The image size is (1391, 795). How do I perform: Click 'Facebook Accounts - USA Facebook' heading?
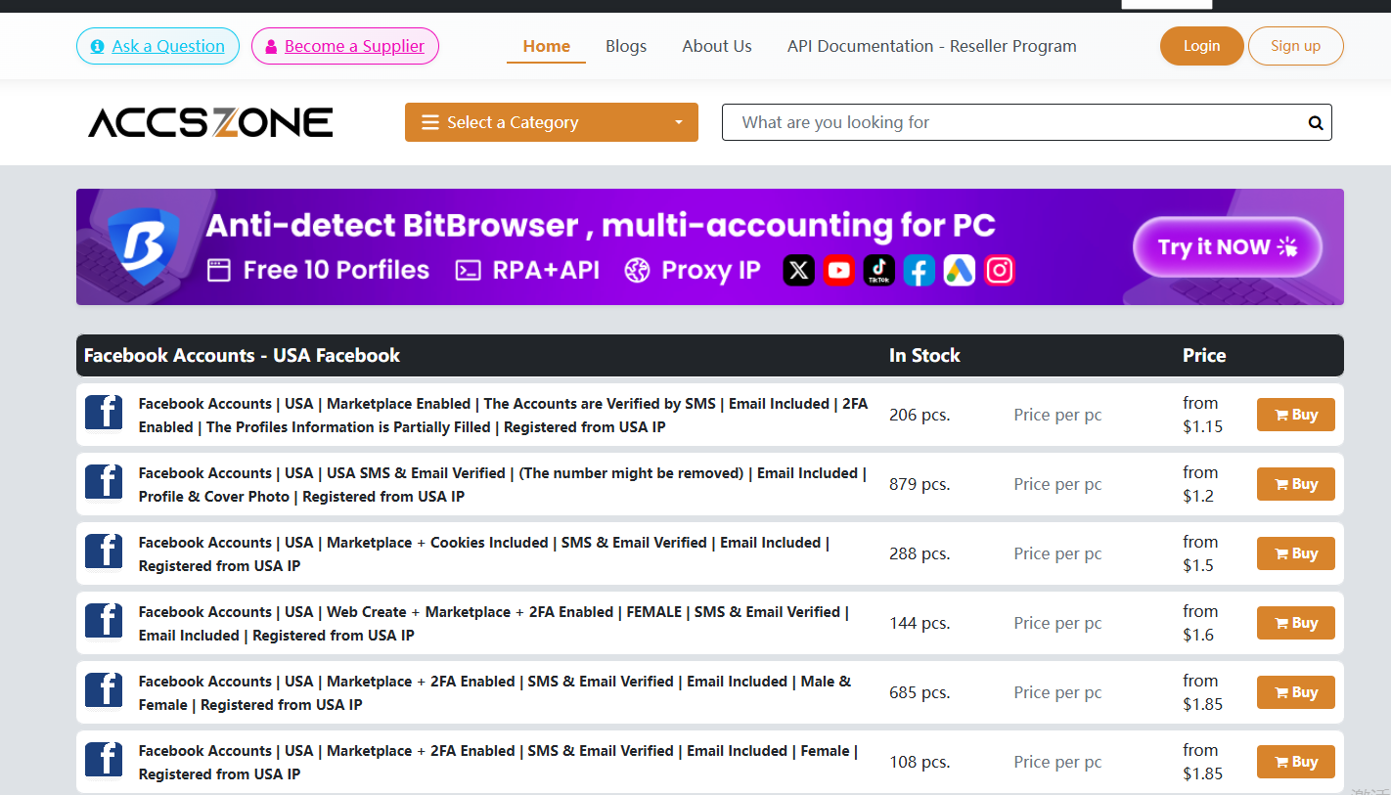click(x=242, y=355)
